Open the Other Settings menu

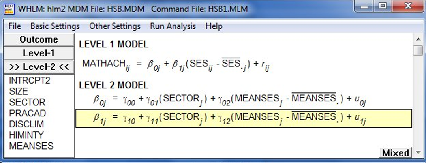tap(115, 26)
